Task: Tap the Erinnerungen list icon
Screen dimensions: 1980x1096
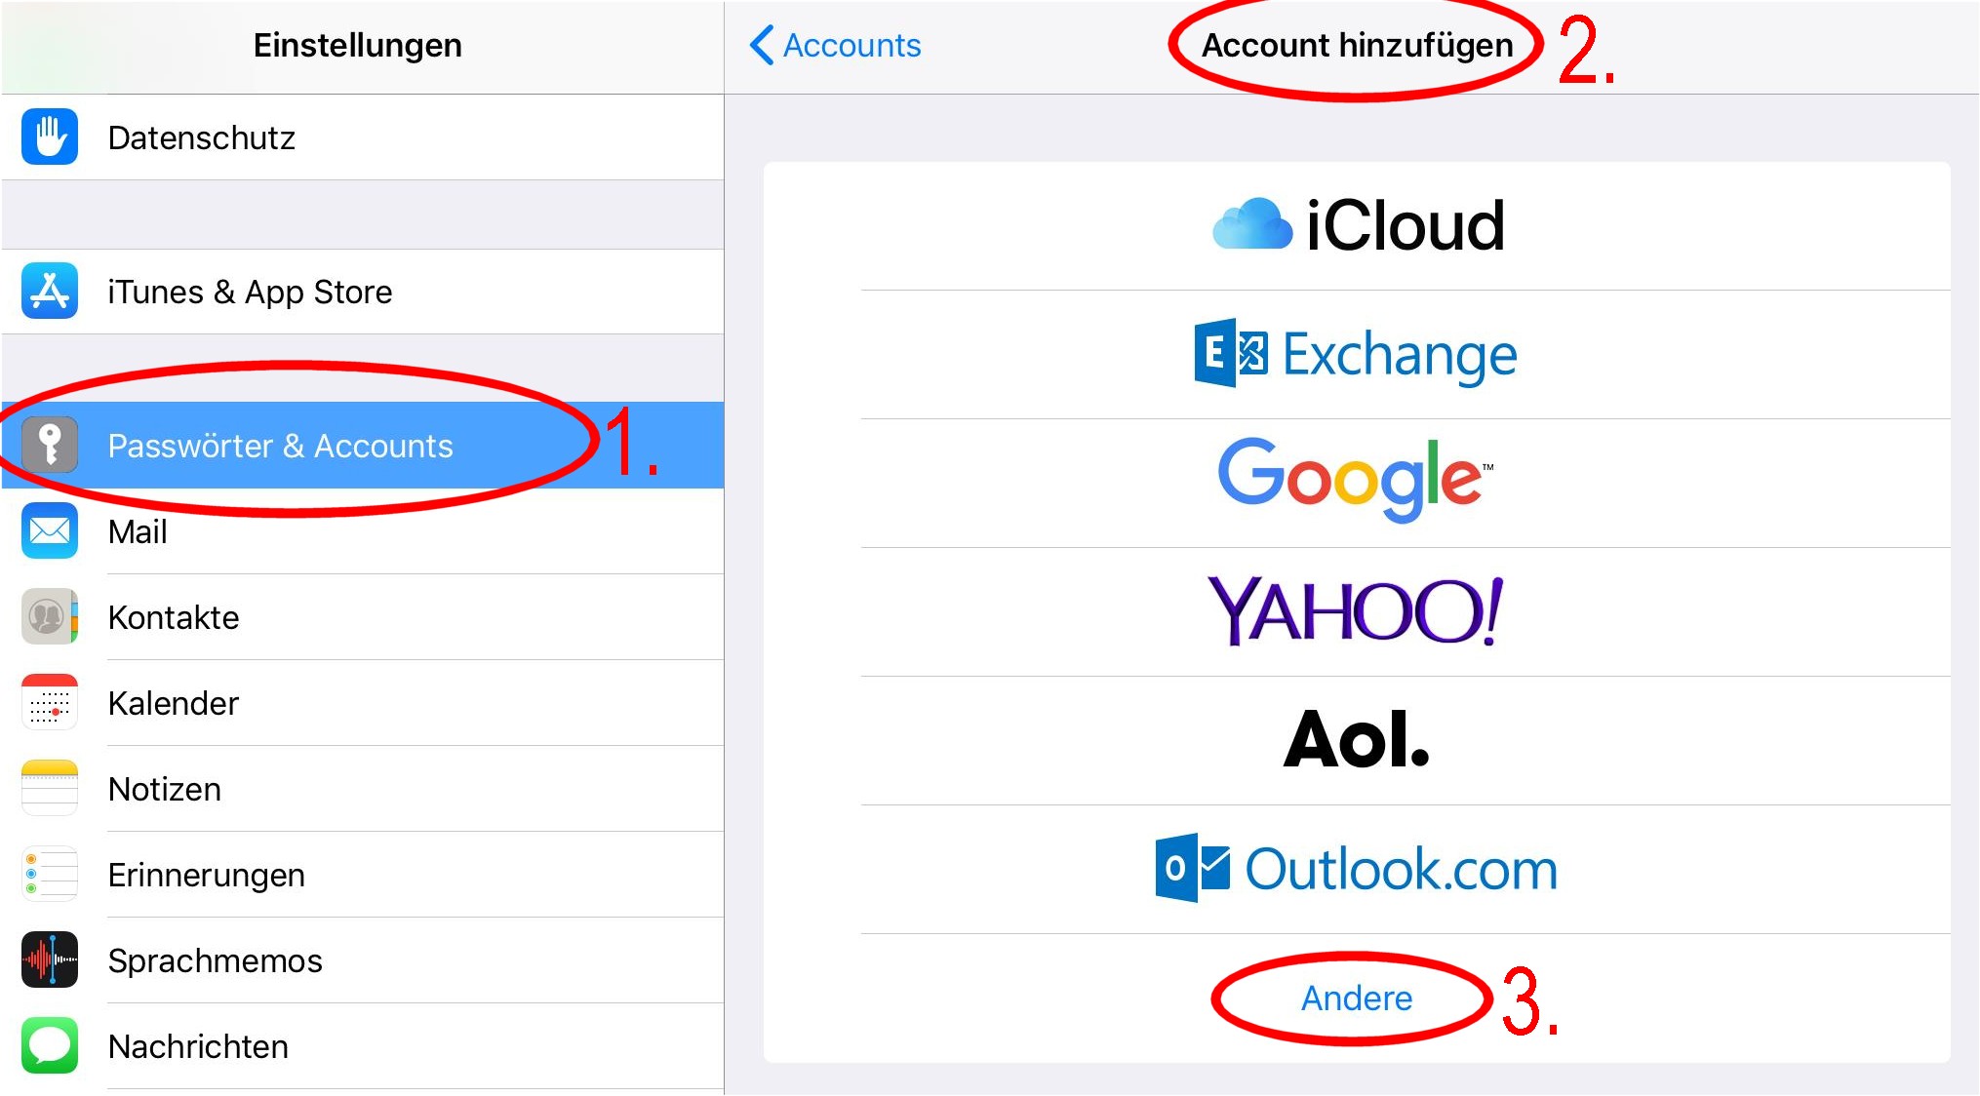Action: point(50,874)
